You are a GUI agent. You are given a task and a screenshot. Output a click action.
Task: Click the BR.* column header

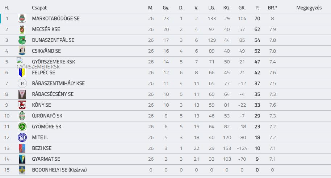tap(272, 8)
